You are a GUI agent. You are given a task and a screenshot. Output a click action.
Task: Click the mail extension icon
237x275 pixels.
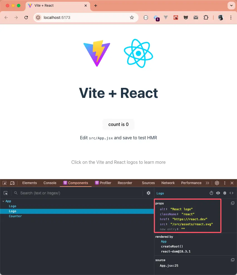pyautogui.click(x=196, y=18)
